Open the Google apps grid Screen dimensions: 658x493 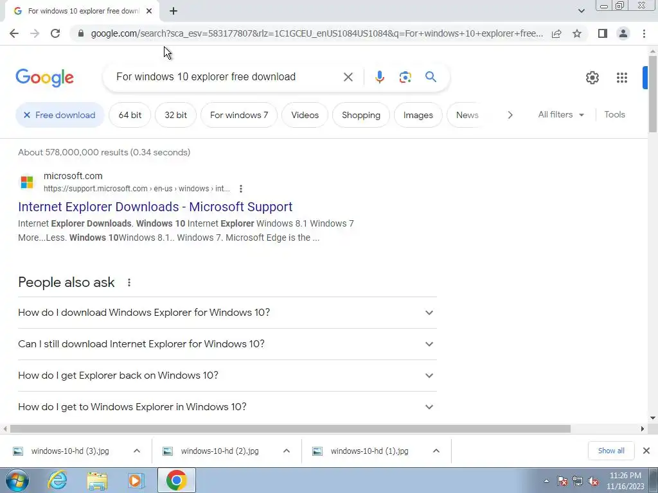tap(621, 78)
